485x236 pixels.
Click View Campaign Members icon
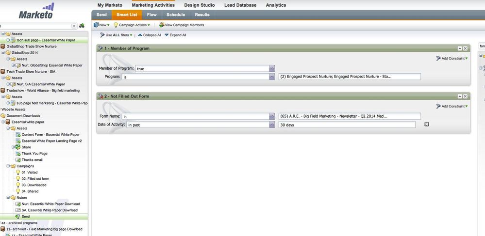click(162, 25)
